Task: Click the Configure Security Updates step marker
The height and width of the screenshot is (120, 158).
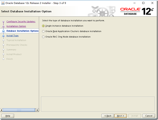Action: pos(3,22)
